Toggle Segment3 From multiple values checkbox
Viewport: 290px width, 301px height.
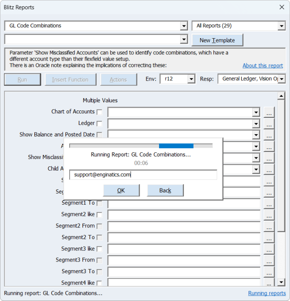pos(99,260)
